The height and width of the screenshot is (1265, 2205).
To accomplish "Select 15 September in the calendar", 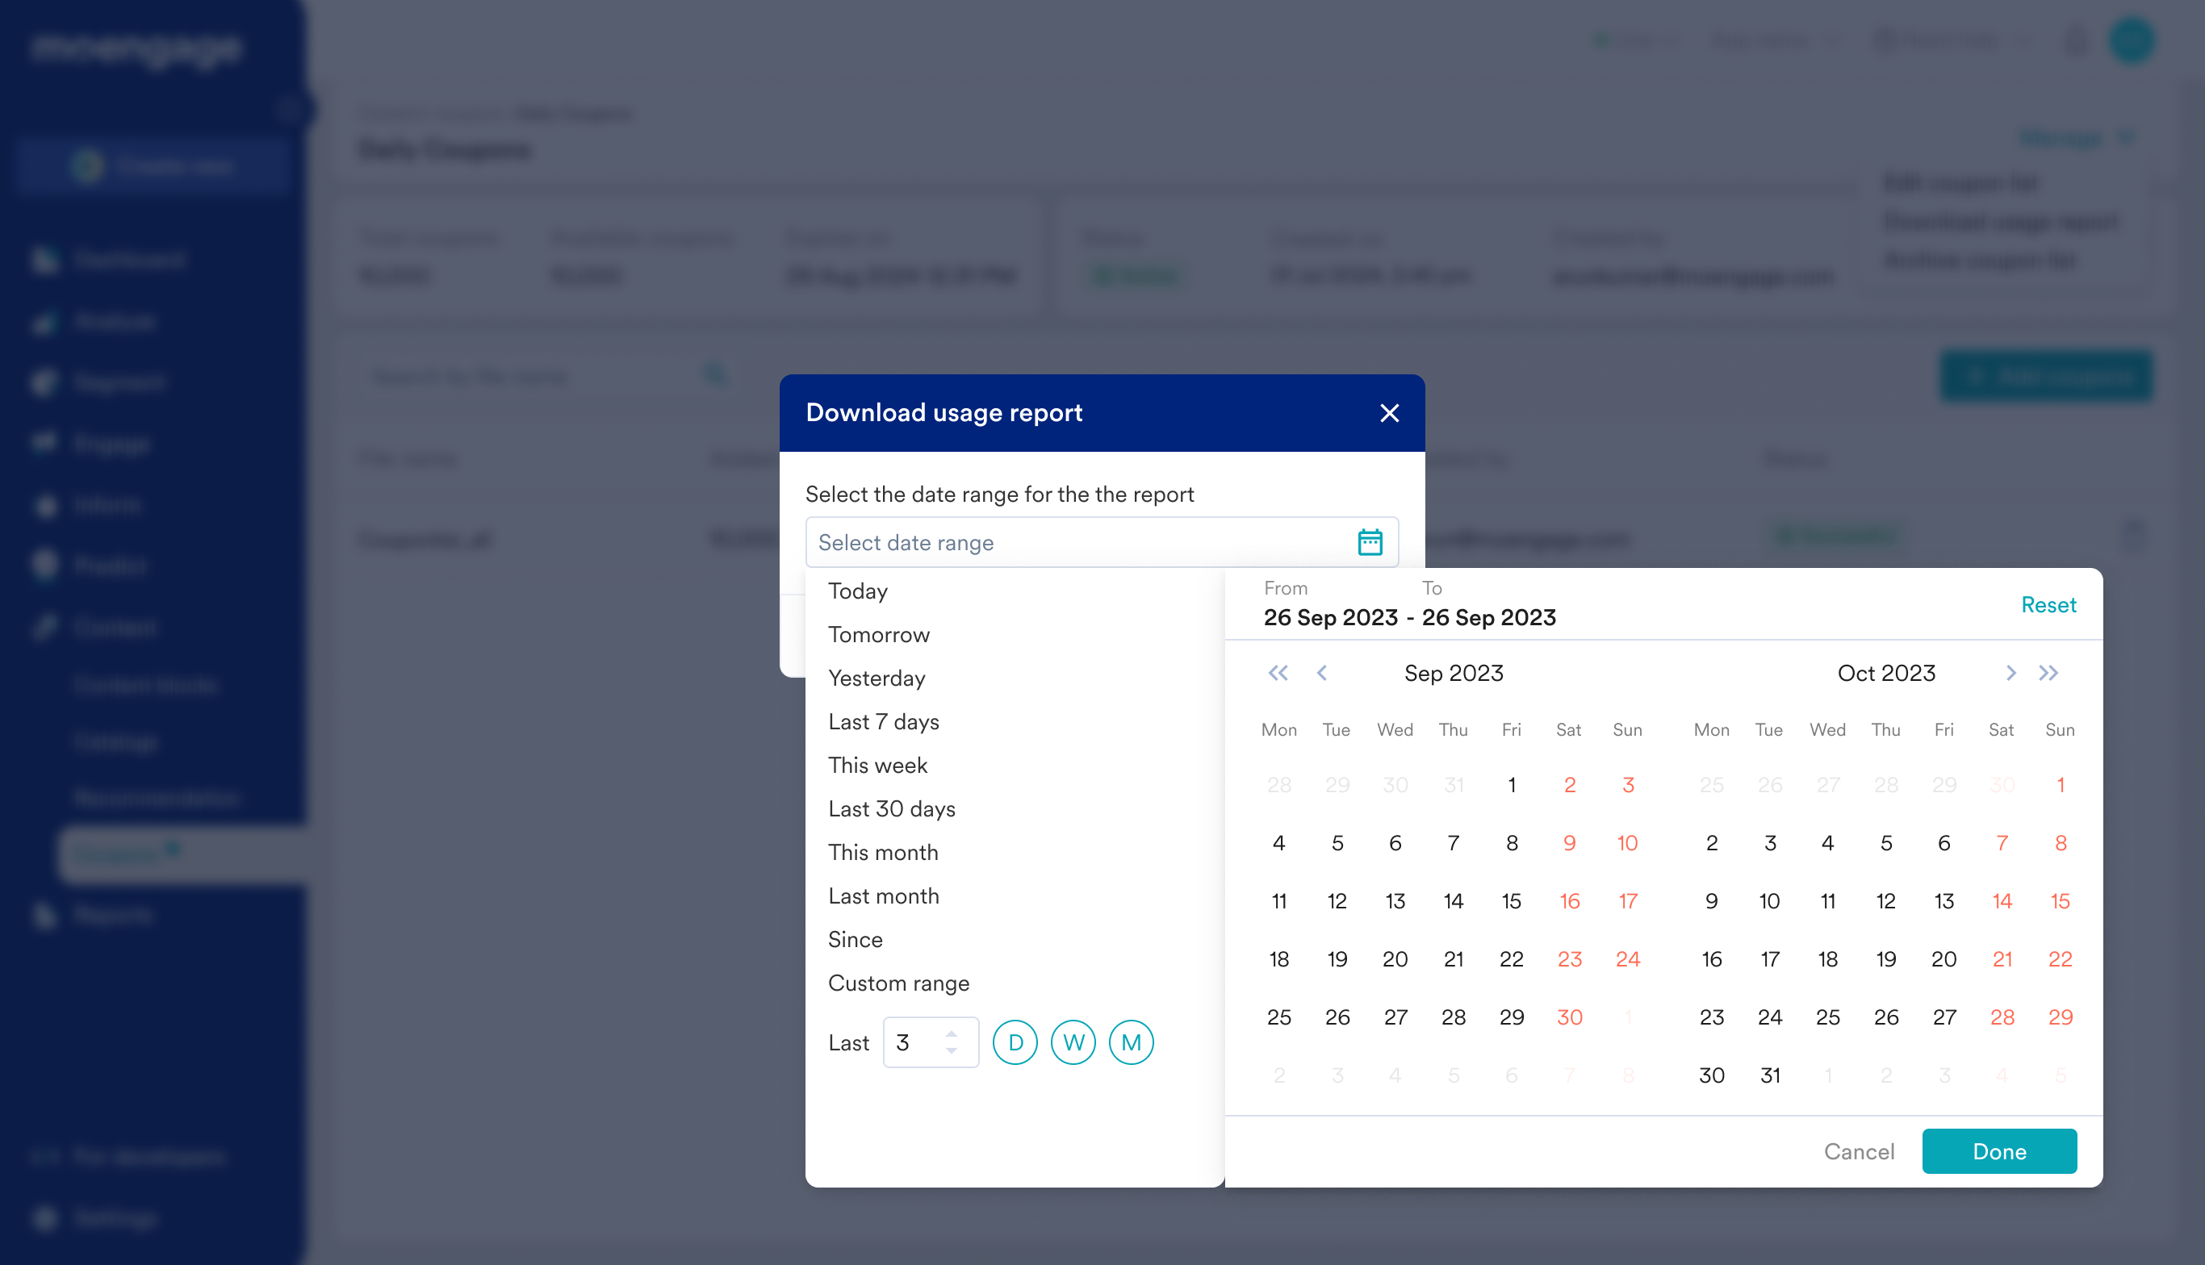I will click(1512, 901).
